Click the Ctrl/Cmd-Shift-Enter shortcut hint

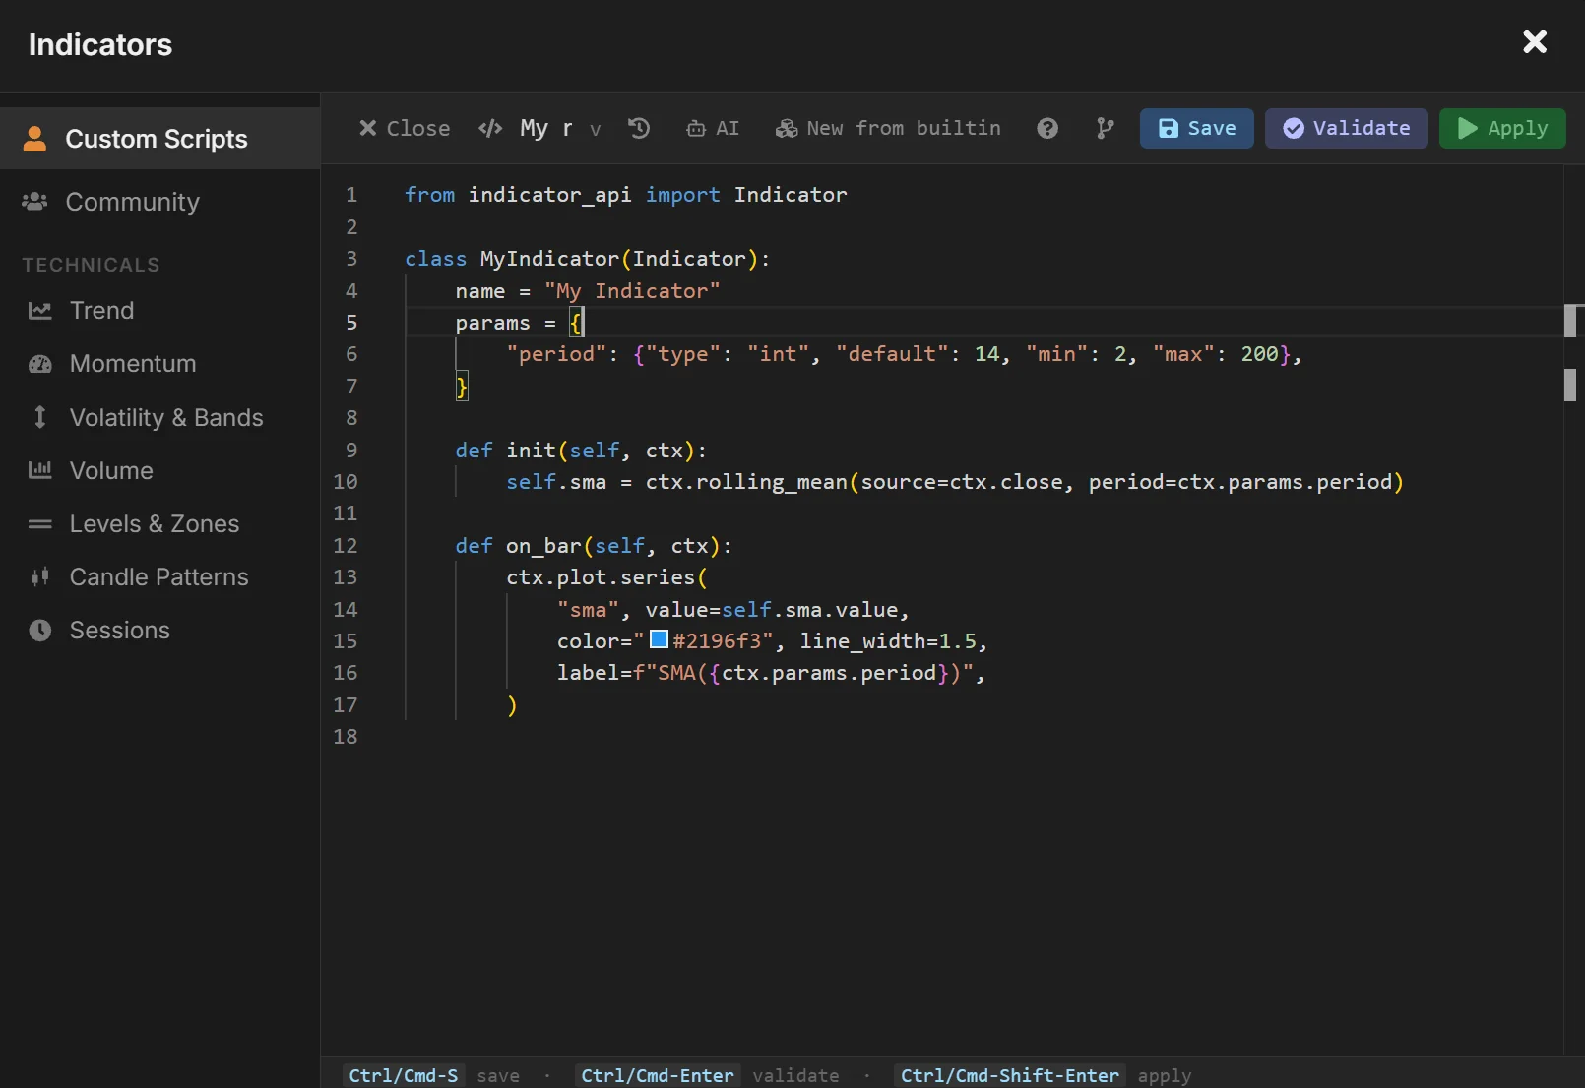pyautogui.click(x=1010, y=1075)
